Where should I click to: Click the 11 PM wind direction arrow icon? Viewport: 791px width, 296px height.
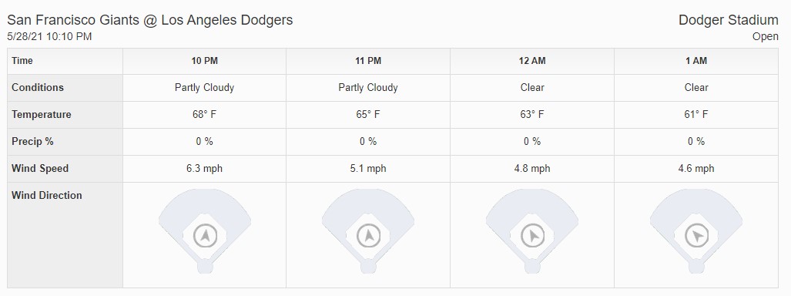[x=368, y=236]
